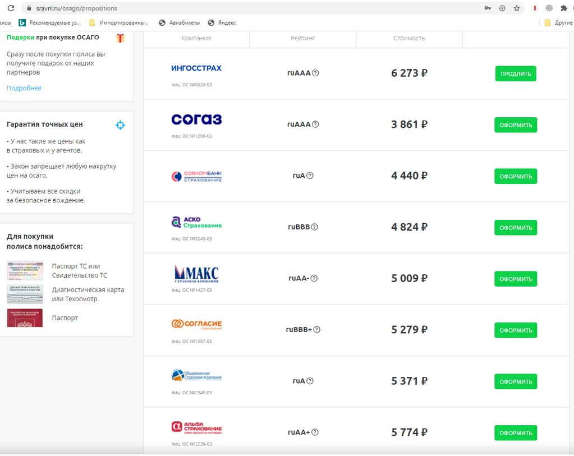Open the 'Яндекс' bookmark
Screen dimensions: 574x456
[x=222, y=22]
